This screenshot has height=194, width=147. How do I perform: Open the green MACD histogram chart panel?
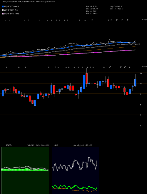(x=25, y=170)
